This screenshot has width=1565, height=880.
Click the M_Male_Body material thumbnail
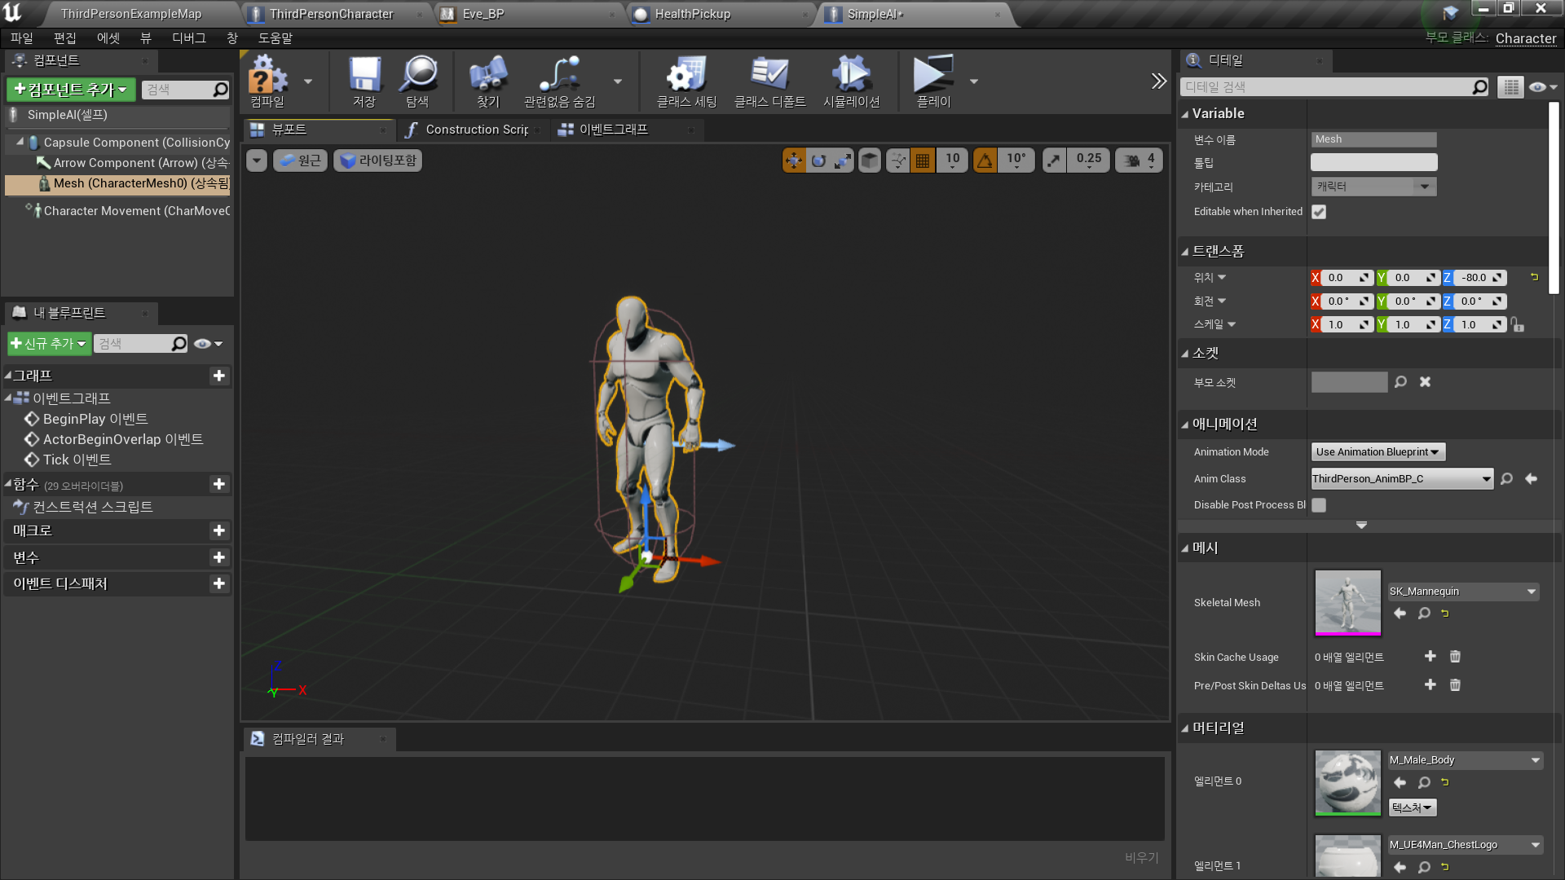point(1347,782)
